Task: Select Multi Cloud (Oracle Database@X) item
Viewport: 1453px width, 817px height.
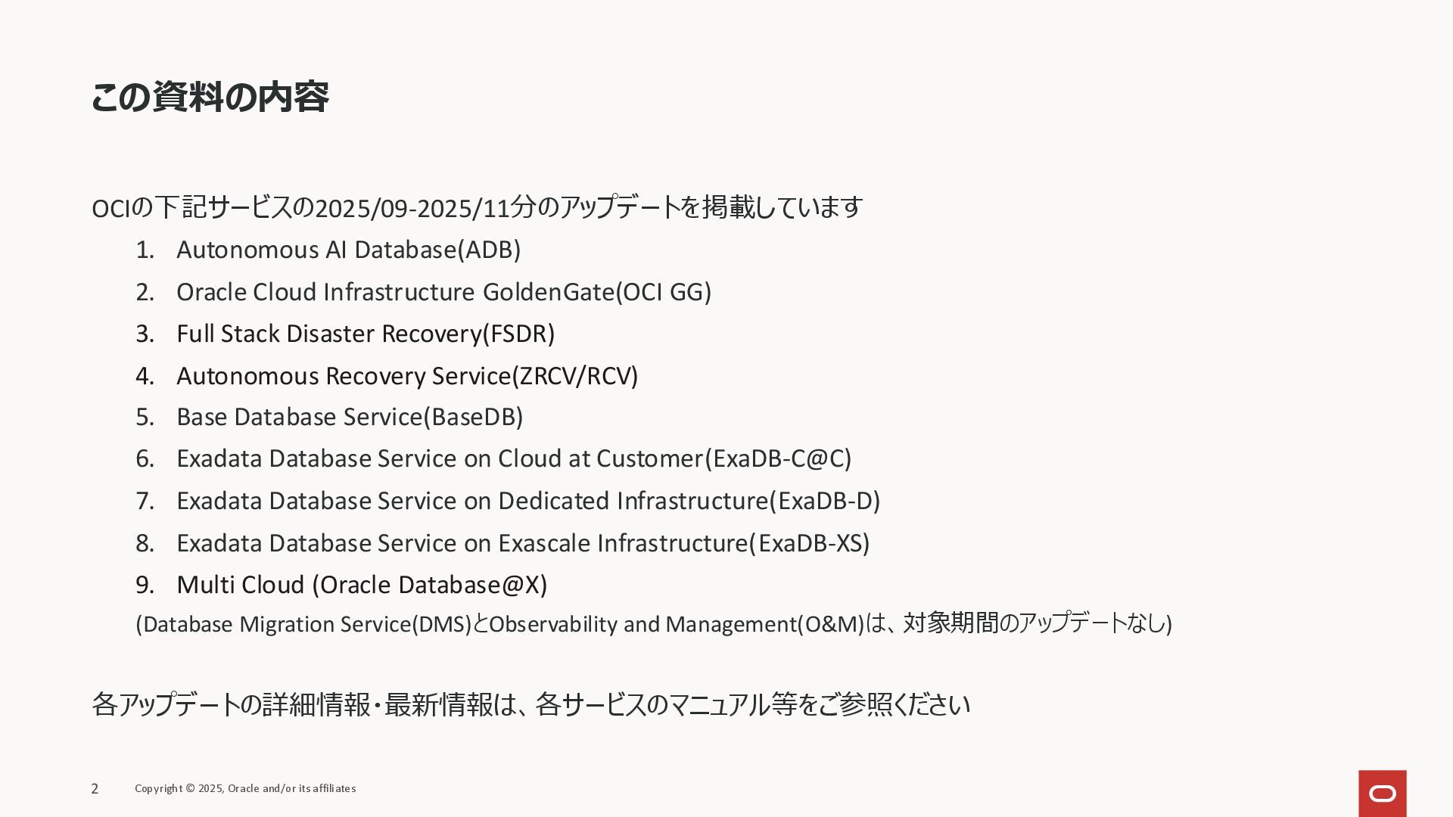Action: pyautogui.click(x=362, y=585)
